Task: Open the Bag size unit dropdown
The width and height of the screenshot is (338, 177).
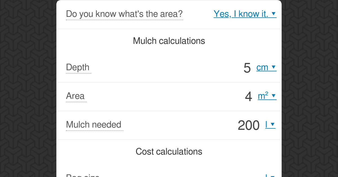Action: click(270, 176)
